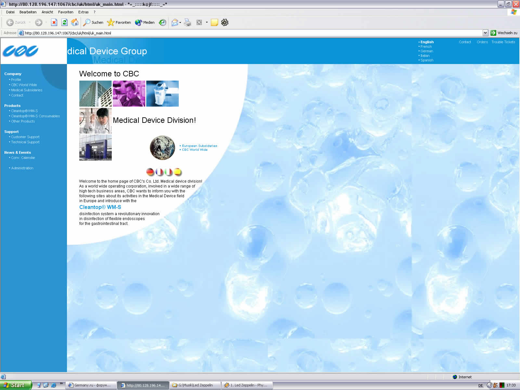Open the Favoriten menu
This screenshot has width=520, height=390.
(66, 12)
